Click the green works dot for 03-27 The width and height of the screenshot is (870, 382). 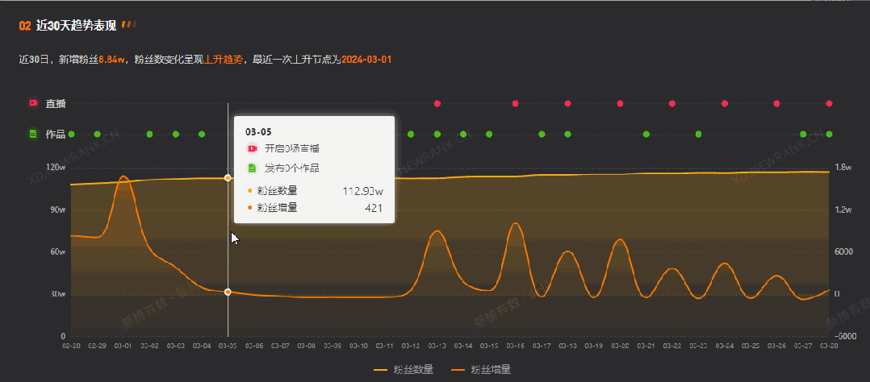click(803, 134)
